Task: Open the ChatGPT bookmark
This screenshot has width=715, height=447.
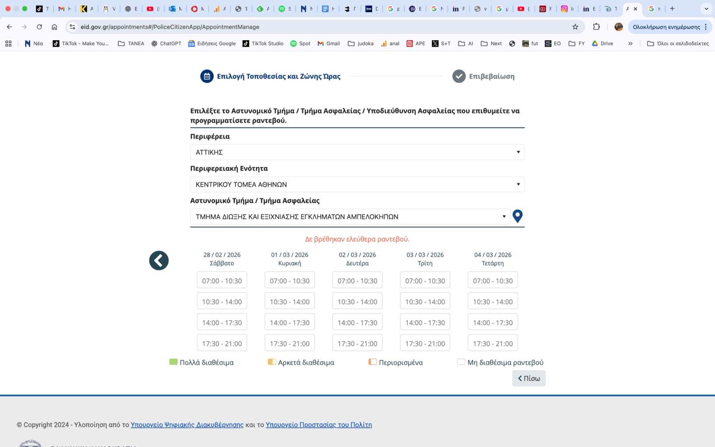Action: [166, 44]
